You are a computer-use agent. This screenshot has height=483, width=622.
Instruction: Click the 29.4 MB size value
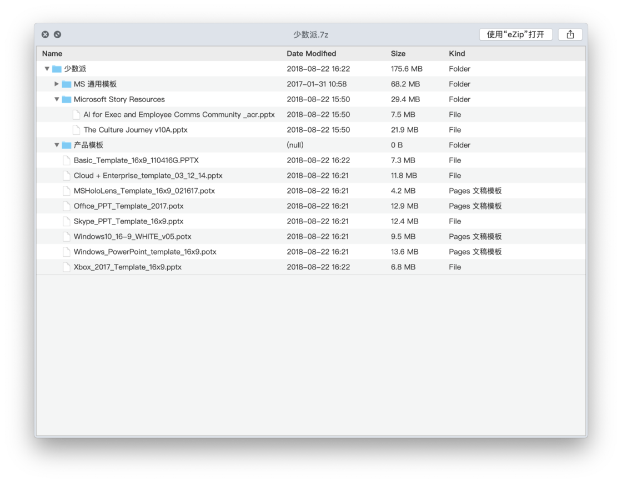pyautogui.click(x=405, y=99)
